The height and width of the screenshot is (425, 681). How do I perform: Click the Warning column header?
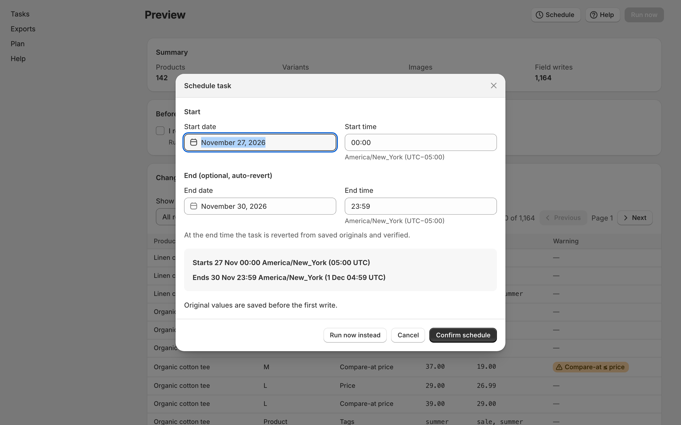[566, 241]
